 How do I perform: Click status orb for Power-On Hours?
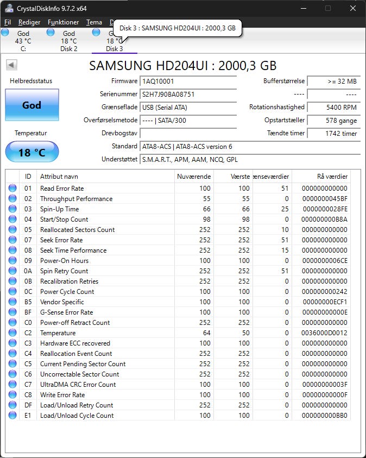(12, 260)
